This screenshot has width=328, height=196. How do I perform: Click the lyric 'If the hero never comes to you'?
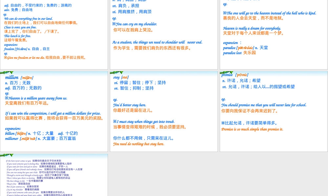coord(18,161)
